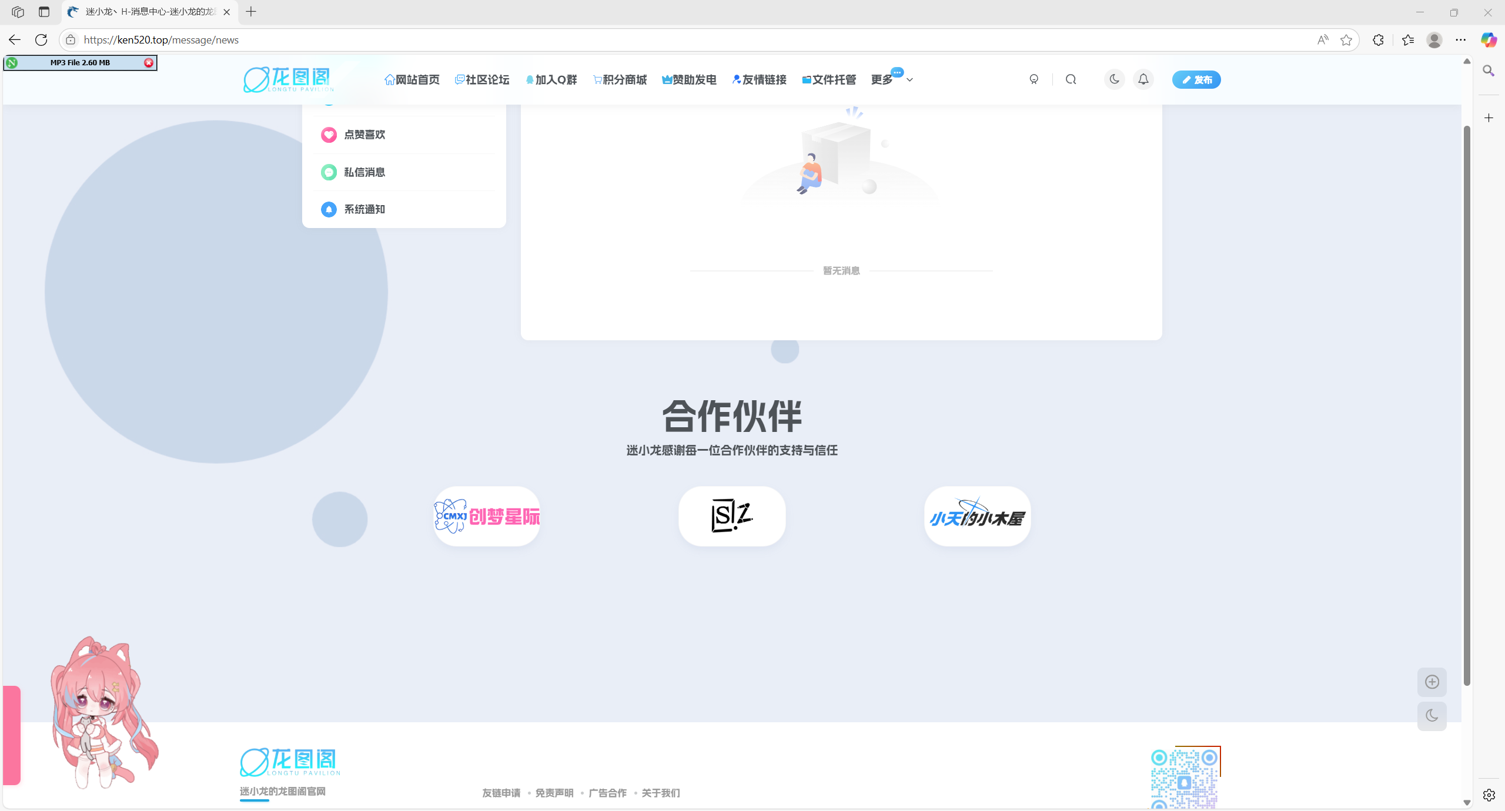Open sidebar settings gear icon
Image resolution: width=1505 pixels, height=811 pixels.
click(1489, 795)
